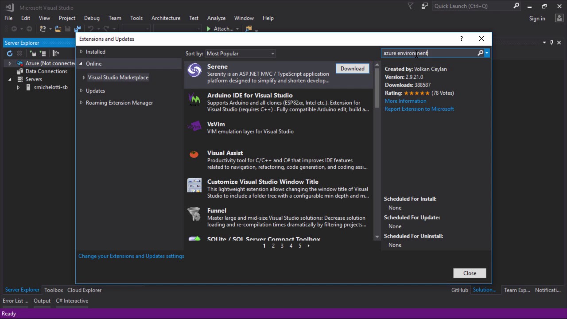The height and width of the screenshot is (319, 567).
Task: Click the Find in Files toolbar icon
Action: (x=249, y=29)
